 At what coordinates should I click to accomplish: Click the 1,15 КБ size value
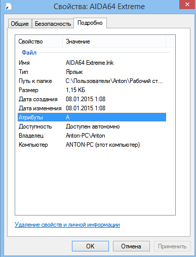coord(75,90)
